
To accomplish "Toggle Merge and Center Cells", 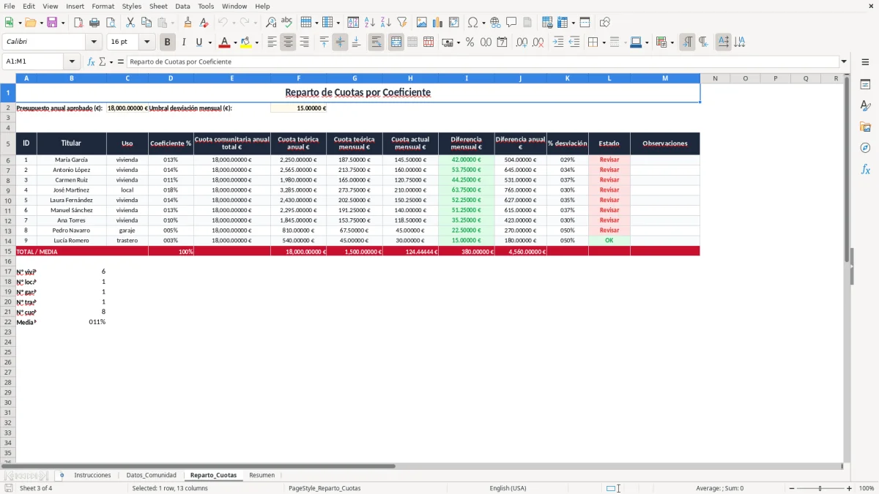I will pos(396,42).
